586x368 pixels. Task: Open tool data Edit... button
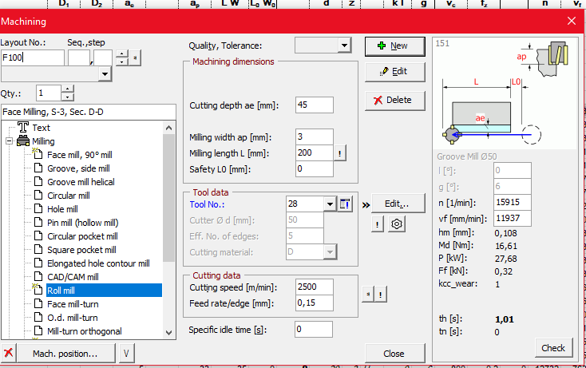pos(398,204)
